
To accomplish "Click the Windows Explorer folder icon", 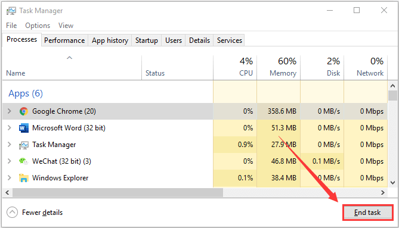I will 24,178.
